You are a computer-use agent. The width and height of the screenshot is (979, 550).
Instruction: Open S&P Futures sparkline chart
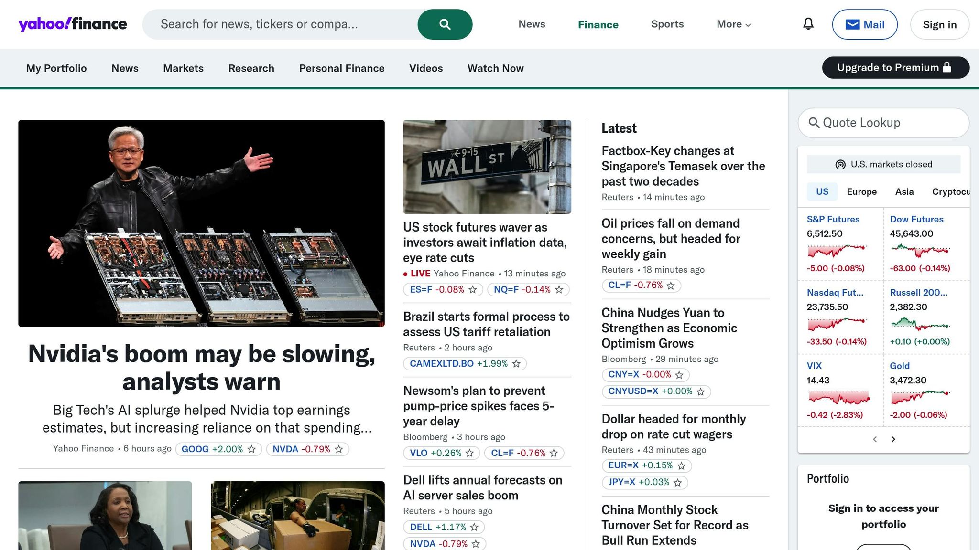click(x=837, y=251)
